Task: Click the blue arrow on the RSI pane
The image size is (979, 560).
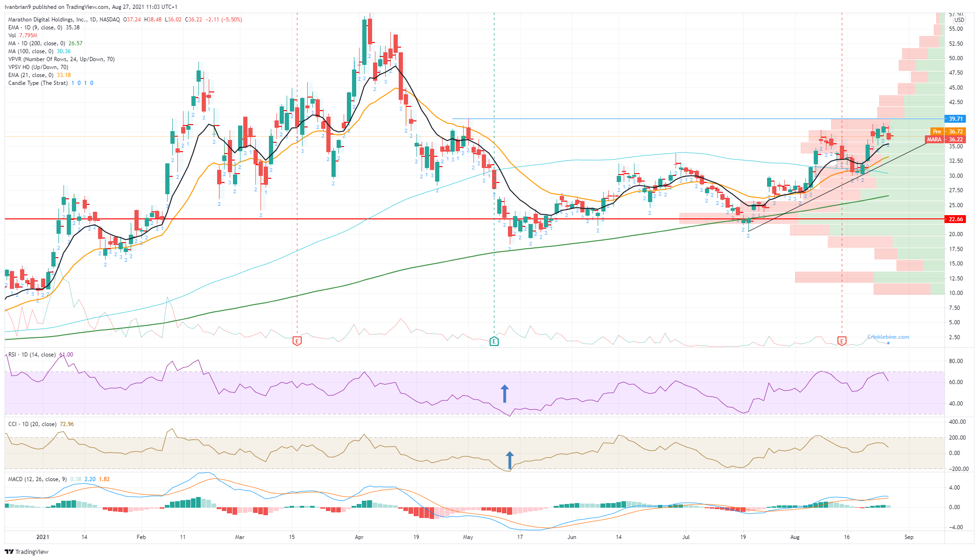Action: click(x=505, y=394)
